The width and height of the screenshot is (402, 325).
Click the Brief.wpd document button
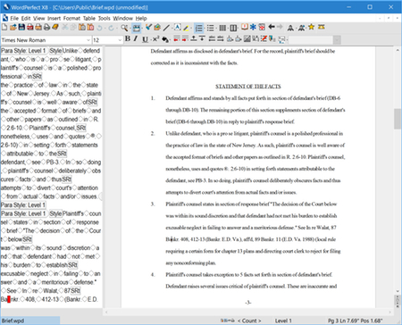tap(29, 321)
